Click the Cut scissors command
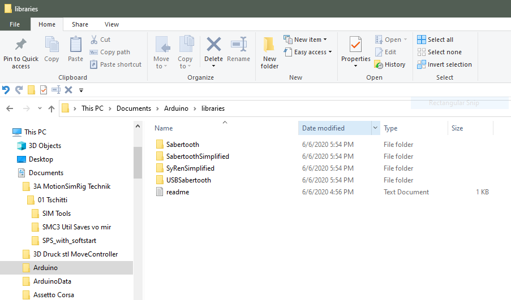 (100, 40)
